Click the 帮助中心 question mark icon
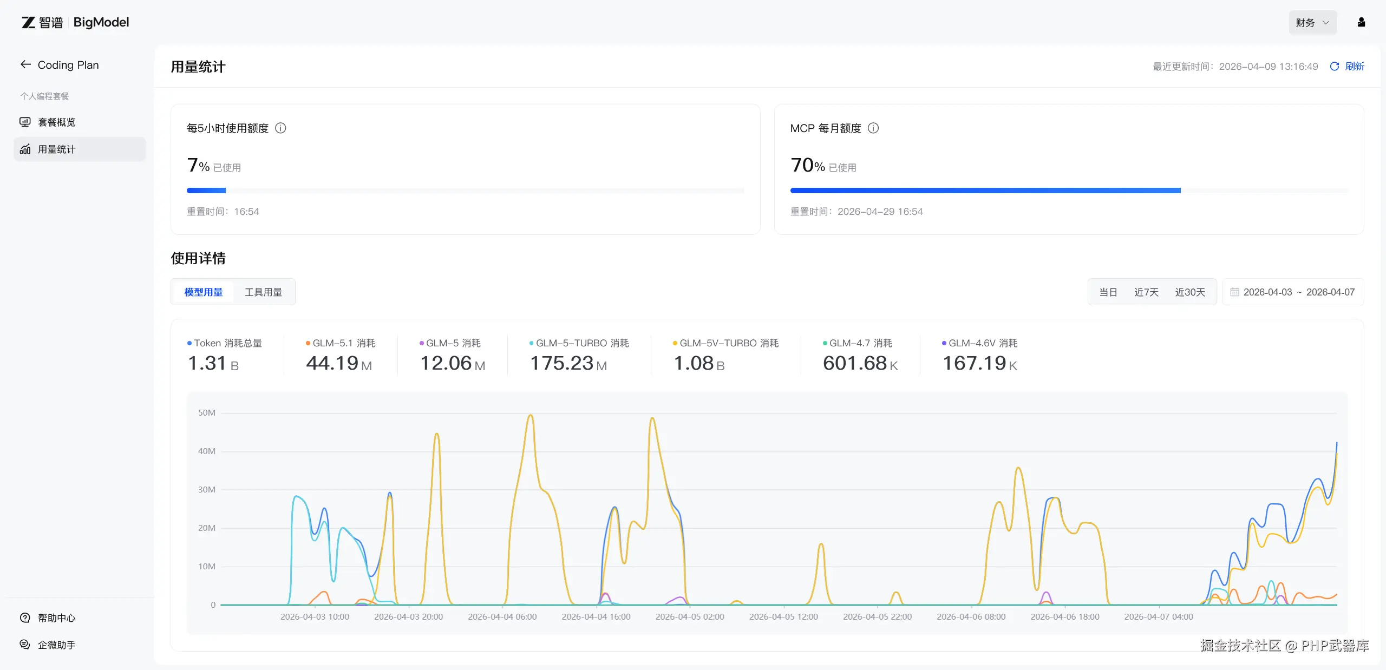The image size is (1386, 670). coord(25,618)
